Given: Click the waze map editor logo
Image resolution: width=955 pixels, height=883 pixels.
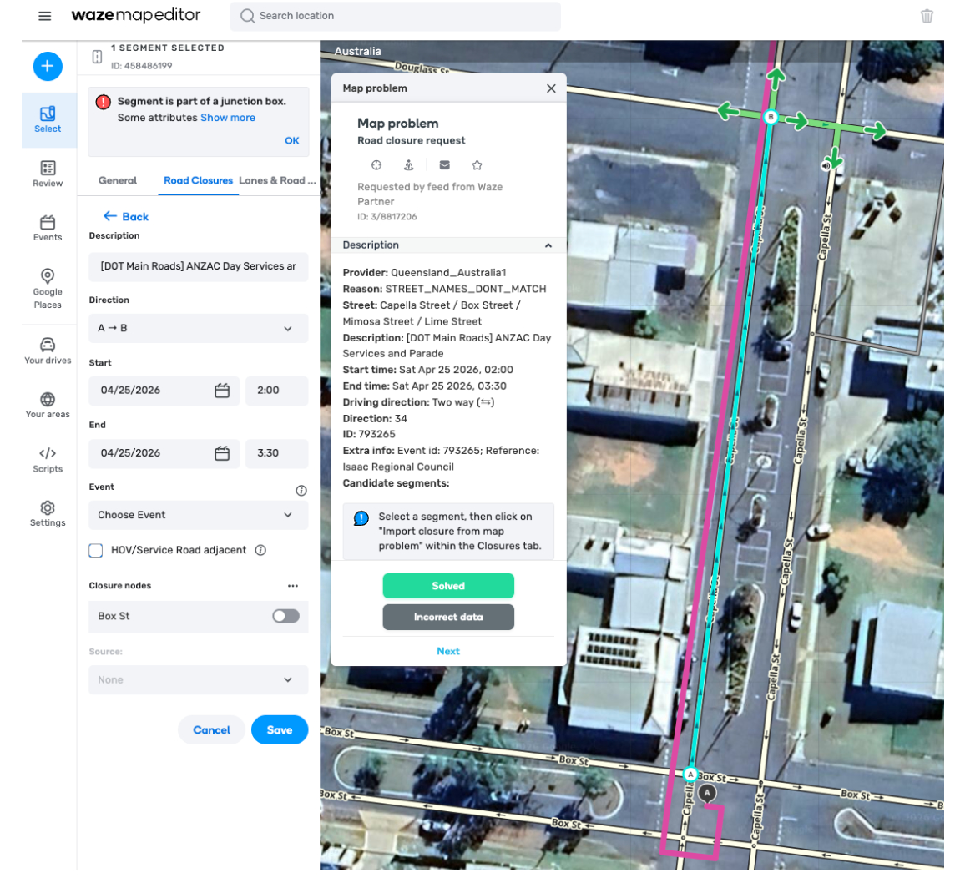Looking at the screenshot, I should pos(135,15).
